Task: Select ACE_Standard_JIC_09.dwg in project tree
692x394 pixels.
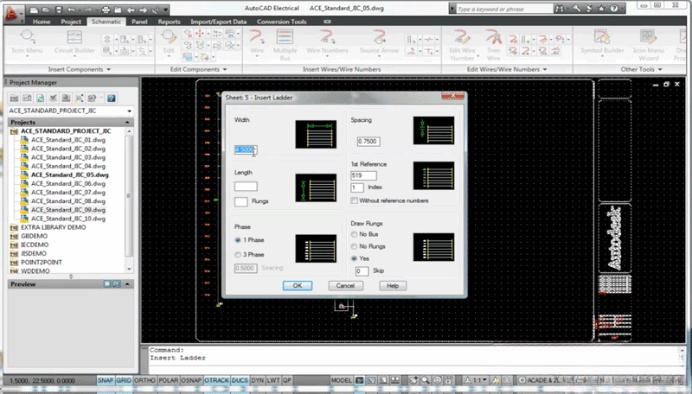Action: (68, 210)
